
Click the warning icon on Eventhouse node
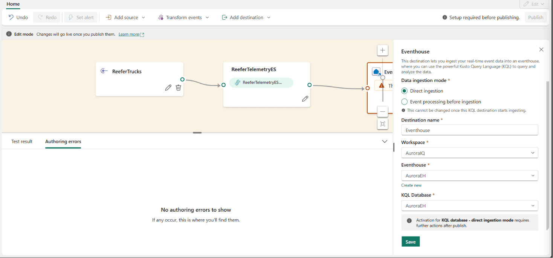point(382,86)
